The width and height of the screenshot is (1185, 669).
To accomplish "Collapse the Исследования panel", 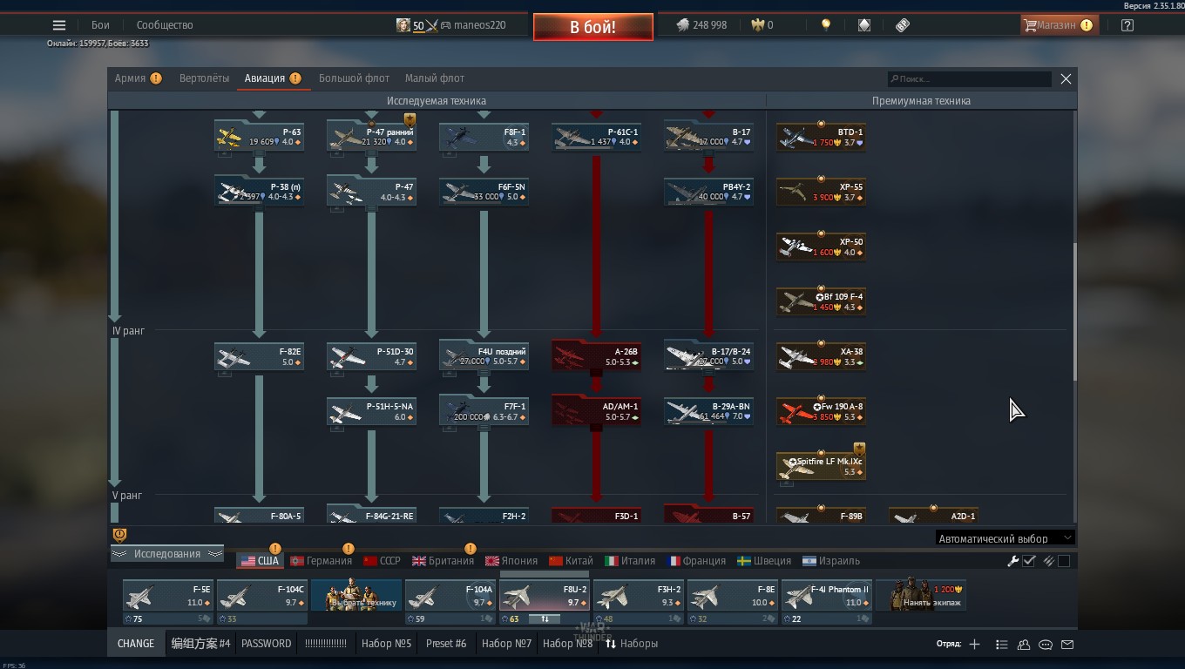I will coord(166,554).
